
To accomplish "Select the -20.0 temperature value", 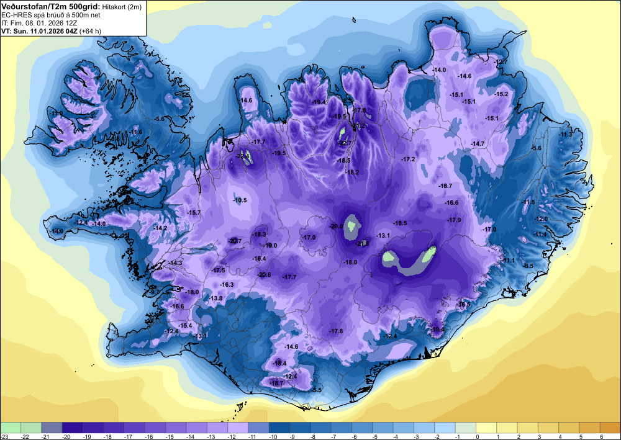I will 336,227.
